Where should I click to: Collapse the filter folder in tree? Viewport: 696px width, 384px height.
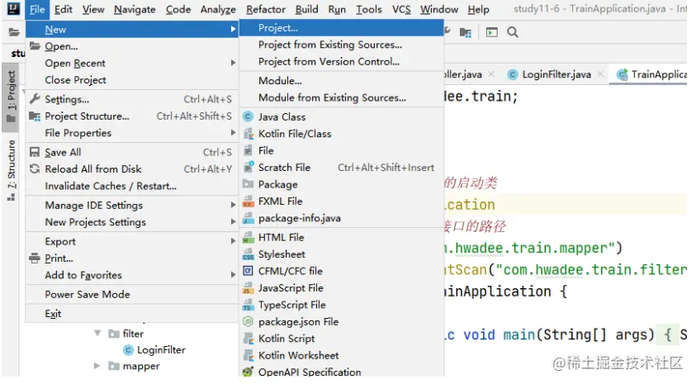coord(98,334)
